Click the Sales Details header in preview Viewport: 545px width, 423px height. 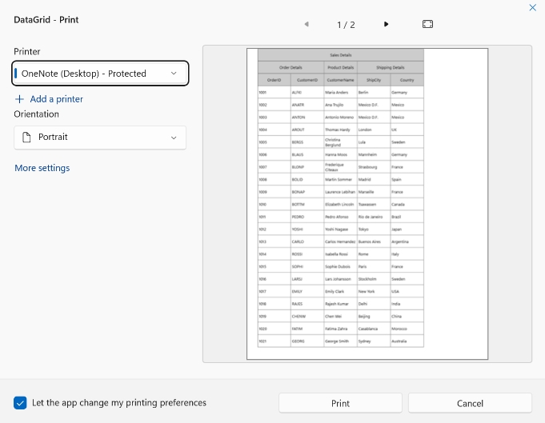click(341, 55)
